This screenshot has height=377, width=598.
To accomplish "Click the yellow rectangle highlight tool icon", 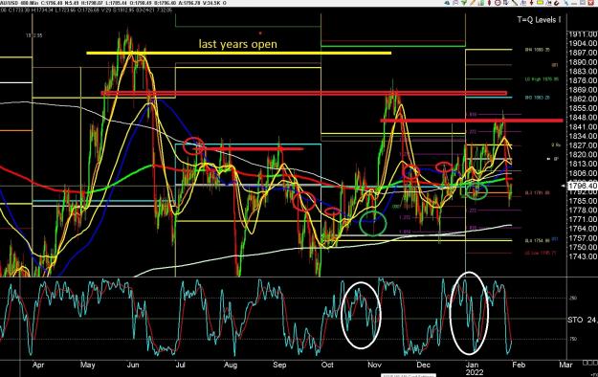I will tap(540, 2).
